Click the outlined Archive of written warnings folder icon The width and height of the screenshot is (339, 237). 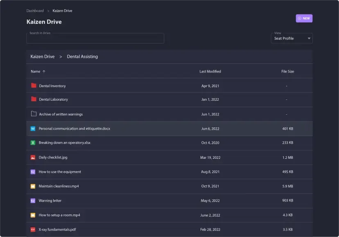coord(34,114)
